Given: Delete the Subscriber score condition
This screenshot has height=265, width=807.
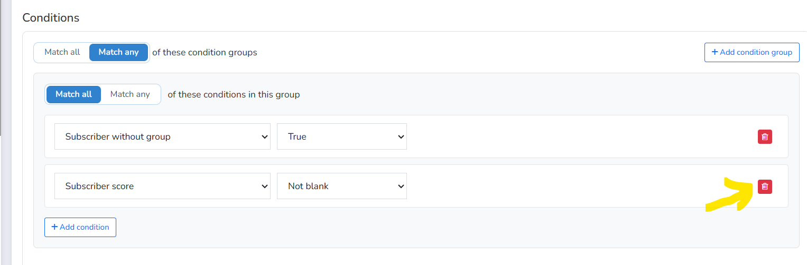Looking at the screenshot, I should 765,186.
